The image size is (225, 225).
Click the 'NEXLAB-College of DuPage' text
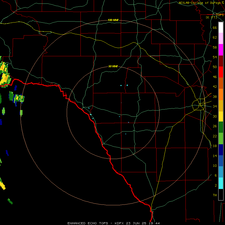point(199,3)
